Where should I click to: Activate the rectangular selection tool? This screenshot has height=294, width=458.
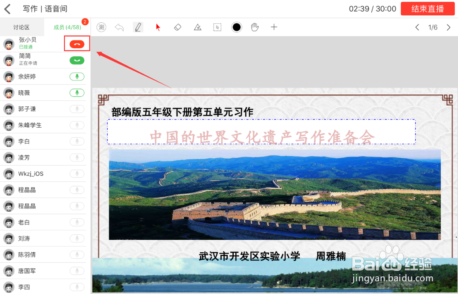[x=217, y=27]
